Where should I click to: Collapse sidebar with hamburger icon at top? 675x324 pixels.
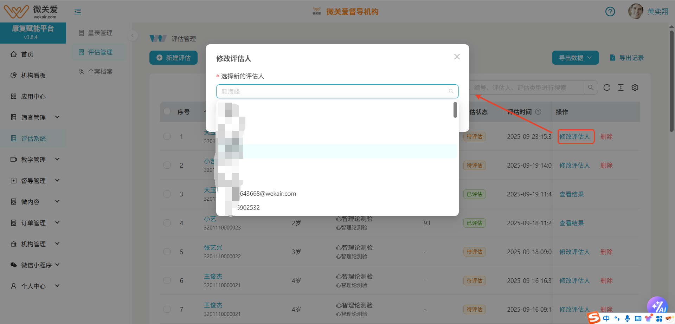[77, 11]
